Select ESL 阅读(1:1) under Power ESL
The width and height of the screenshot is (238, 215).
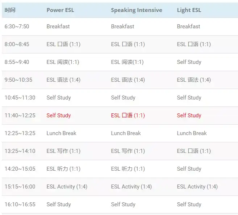(63, 62)
